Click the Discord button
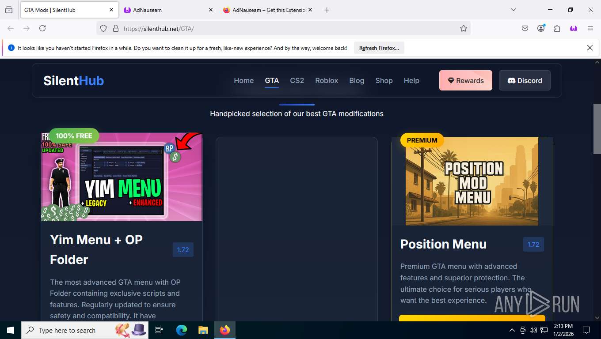 pos(525,80)
